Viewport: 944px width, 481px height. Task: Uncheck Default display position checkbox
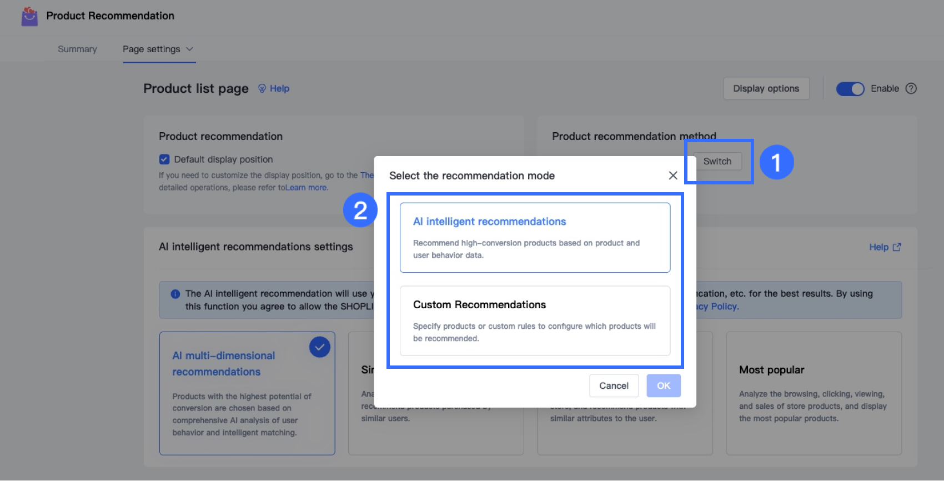coord(164,159)
